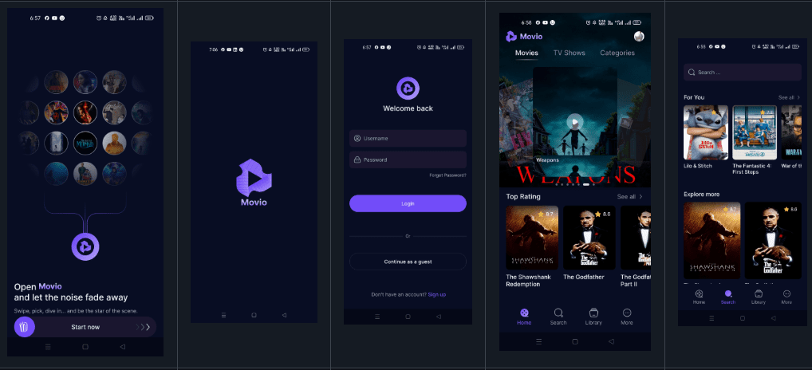Image resolution: width=812 pixels, height=370 pixels.
Task: Click the Top Rating heading
Action: pos(523,197)
